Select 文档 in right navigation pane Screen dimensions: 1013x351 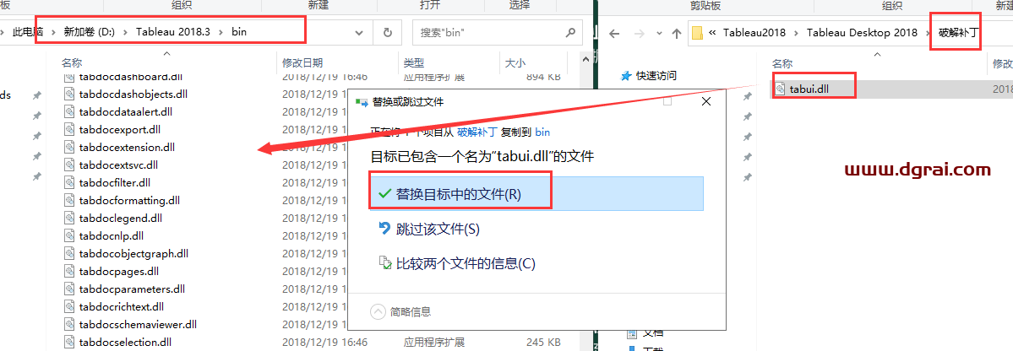point(653,332)
